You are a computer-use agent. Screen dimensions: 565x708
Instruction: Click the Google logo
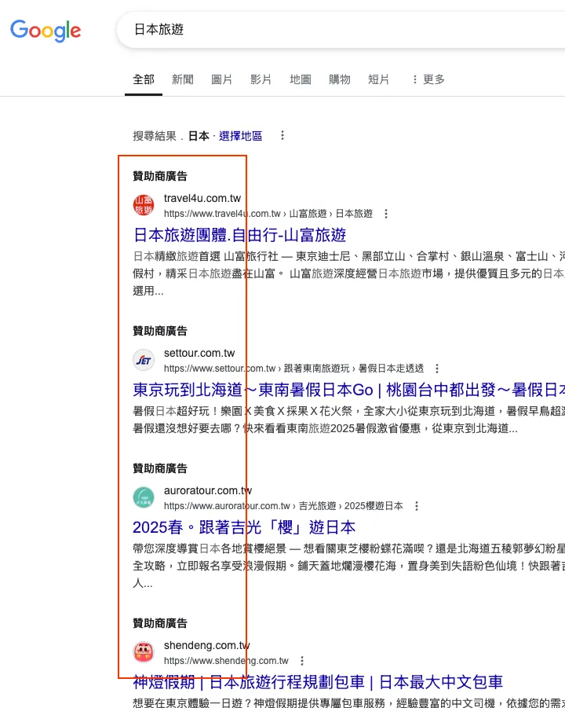point(46,30)
